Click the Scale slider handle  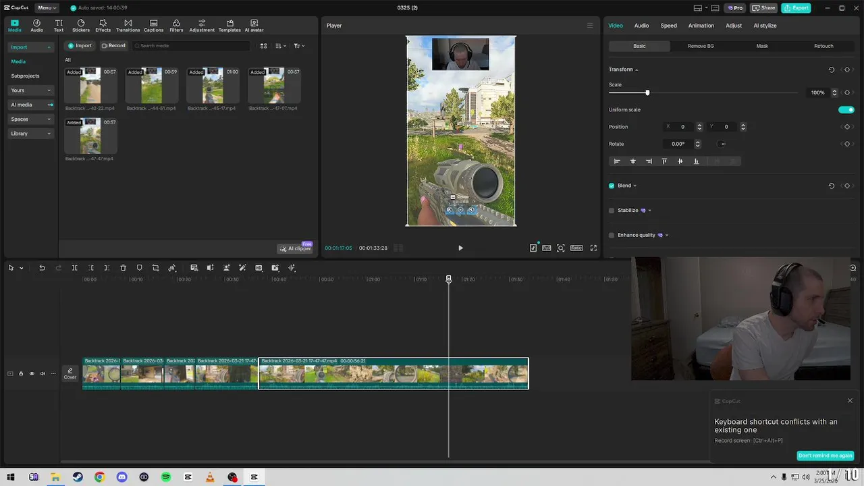point(647,92)
